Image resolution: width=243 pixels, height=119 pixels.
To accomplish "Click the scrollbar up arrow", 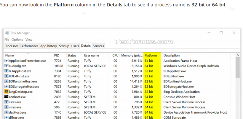I will [238, 55].
